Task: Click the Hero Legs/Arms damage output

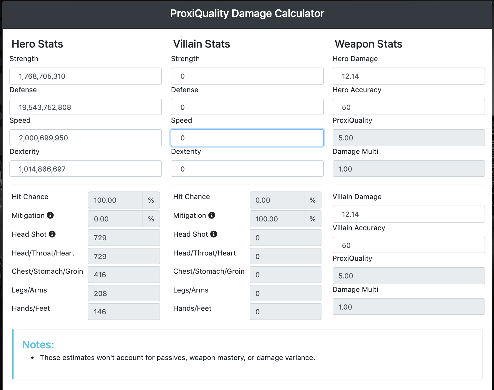Action: (124, 293)
